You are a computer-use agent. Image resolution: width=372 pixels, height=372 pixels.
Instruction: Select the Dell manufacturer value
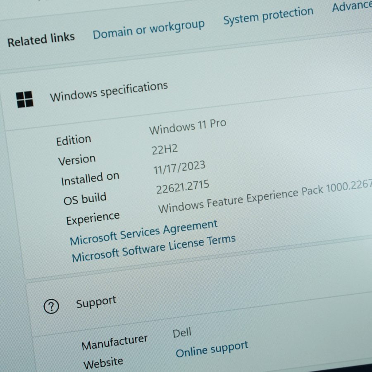(x=182, y=333)
